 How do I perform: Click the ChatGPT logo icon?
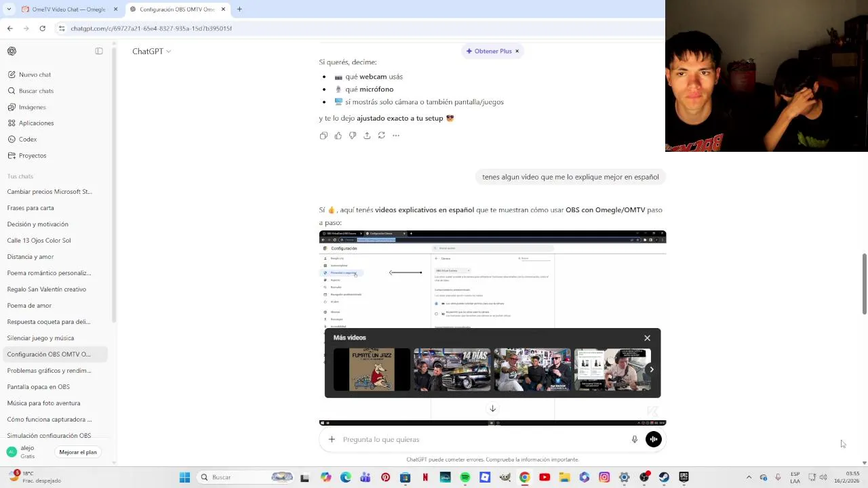tap(12, 52)
